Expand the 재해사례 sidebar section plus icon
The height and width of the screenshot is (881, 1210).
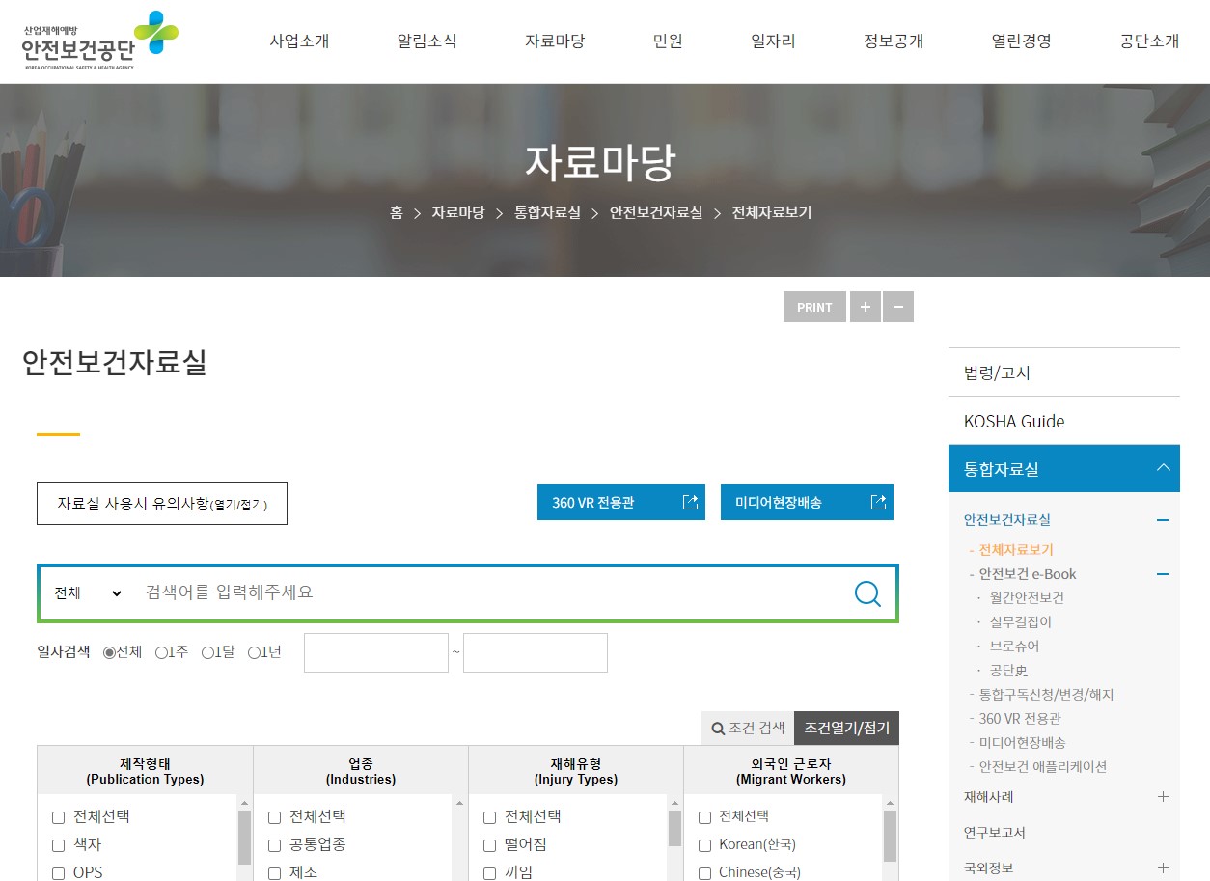1163,797
